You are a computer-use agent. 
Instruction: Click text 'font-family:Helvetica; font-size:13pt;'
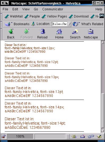coord(34,92)
